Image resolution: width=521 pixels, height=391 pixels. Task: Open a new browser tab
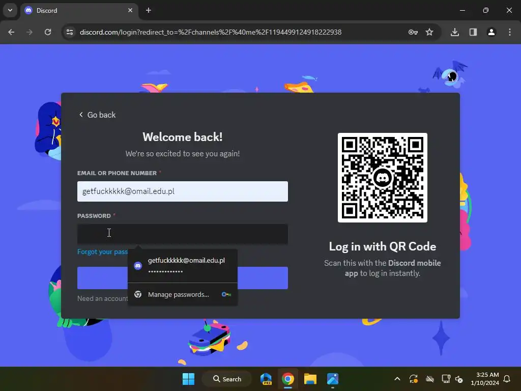pos(149,10)
